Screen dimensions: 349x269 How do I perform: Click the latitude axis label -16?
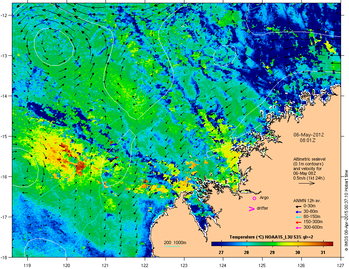pyautogui.click(x=4, y=177)
